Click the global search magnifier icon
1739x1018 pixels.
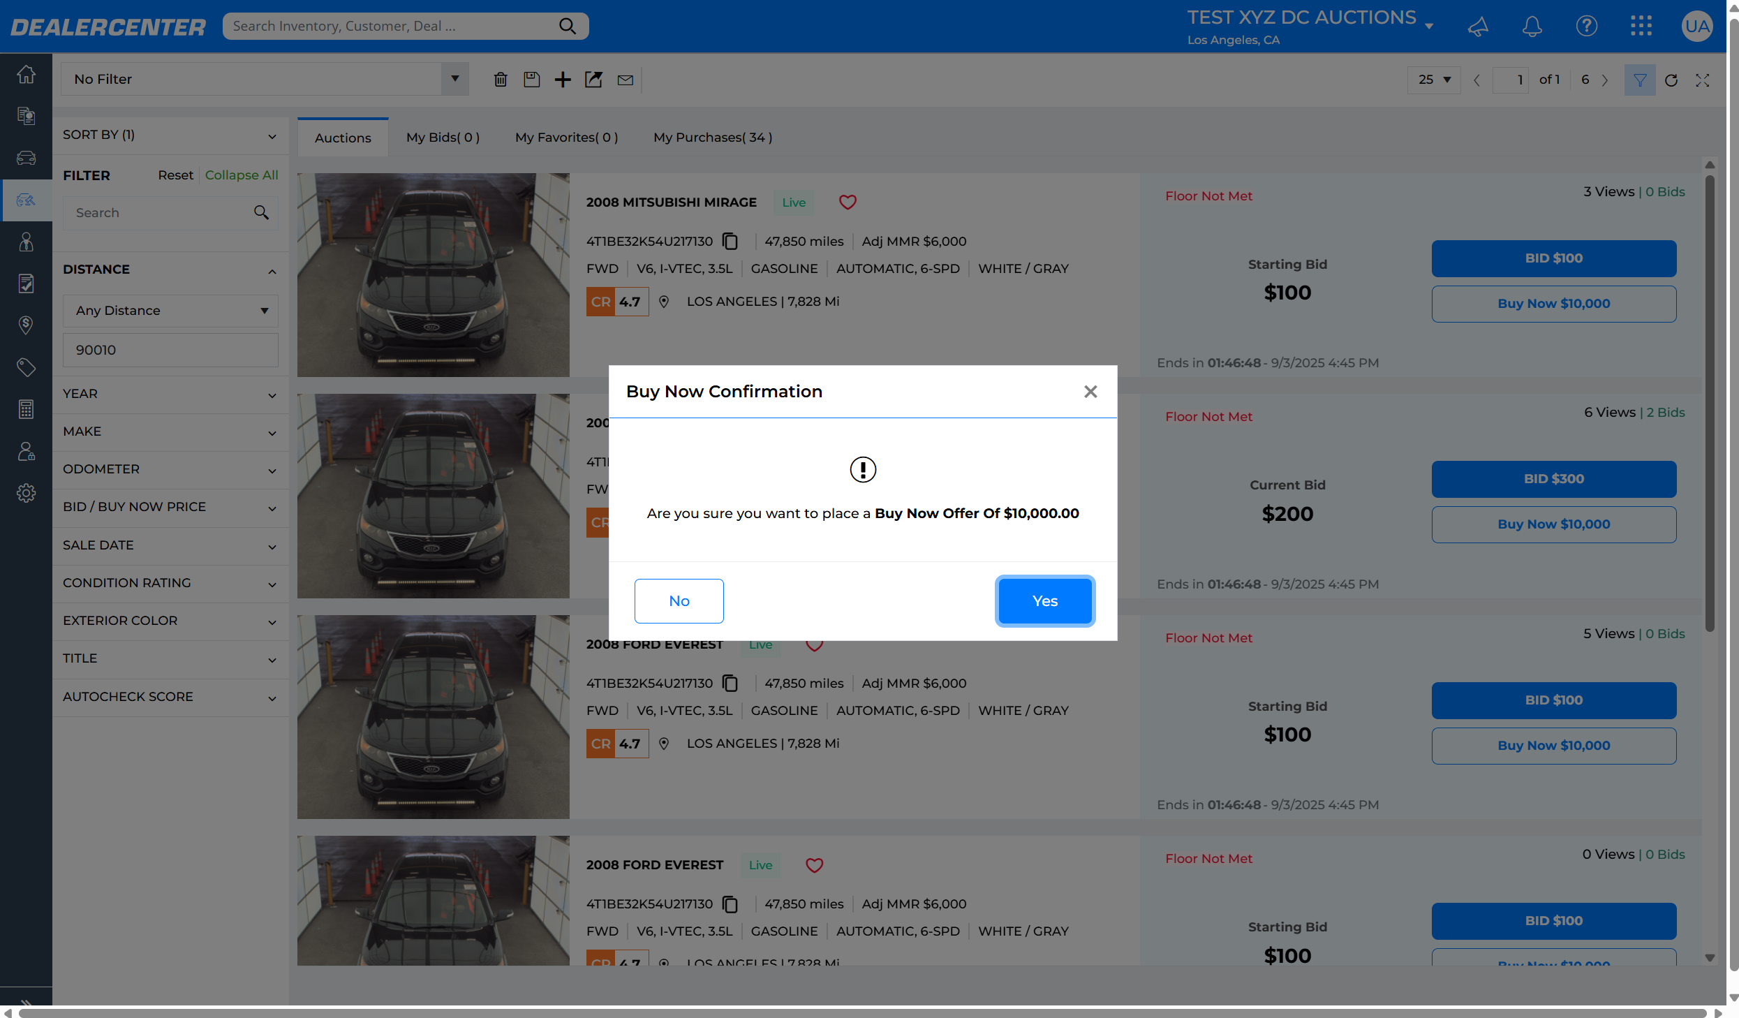pos(568,27)
